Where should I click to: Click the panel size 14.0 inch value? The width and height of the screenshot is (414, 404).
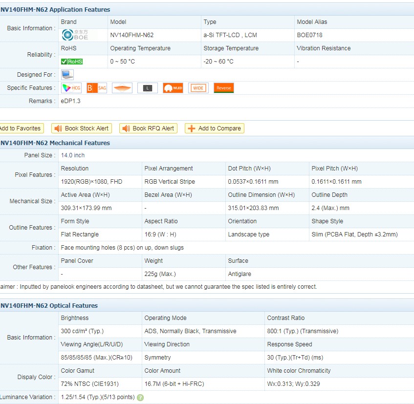click(73, 155)
